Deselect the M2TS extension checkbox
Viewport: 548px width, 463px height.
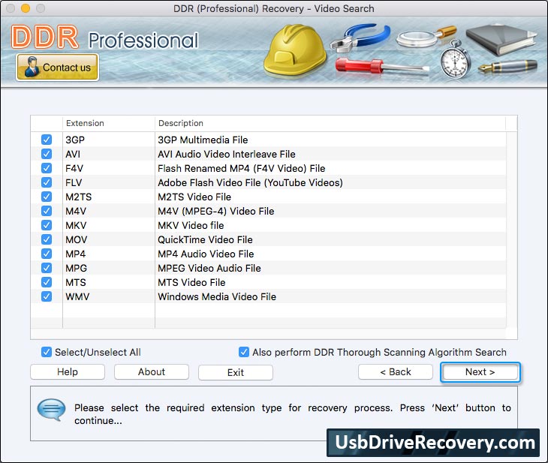click(x=47, y=197)
